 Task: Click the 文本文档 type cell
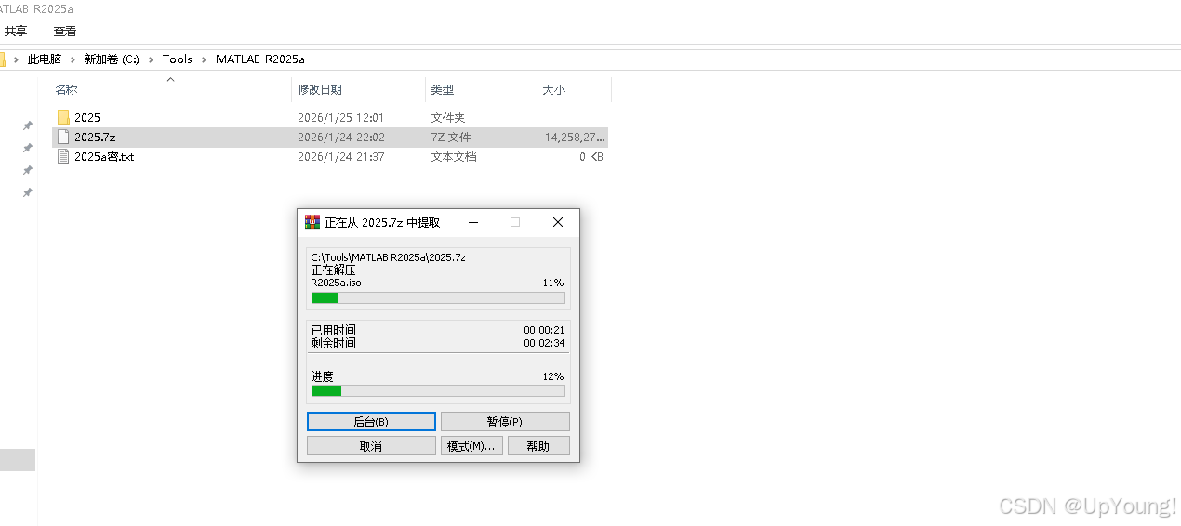tap(454, 156)
